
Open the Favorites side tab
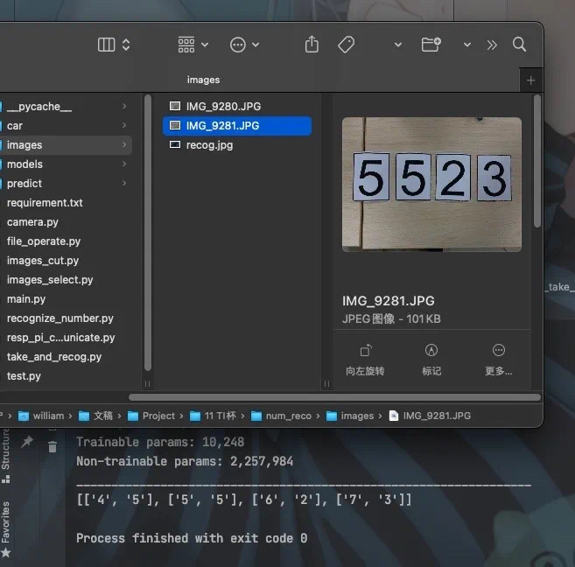point(6,521)
